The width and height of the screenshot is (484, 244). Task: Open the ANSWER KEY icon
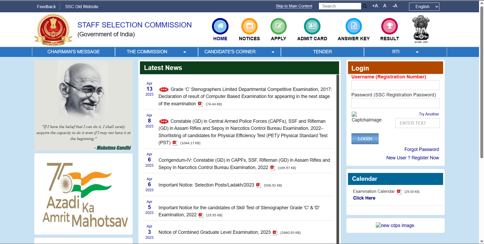click(x=354, y=26)
